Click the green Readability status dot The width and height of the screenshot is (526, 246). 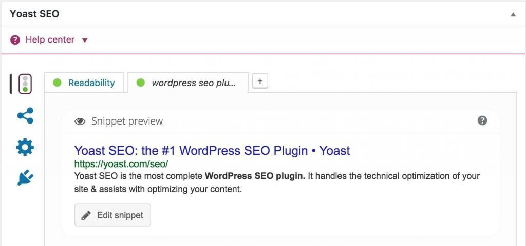pos(57,83)
